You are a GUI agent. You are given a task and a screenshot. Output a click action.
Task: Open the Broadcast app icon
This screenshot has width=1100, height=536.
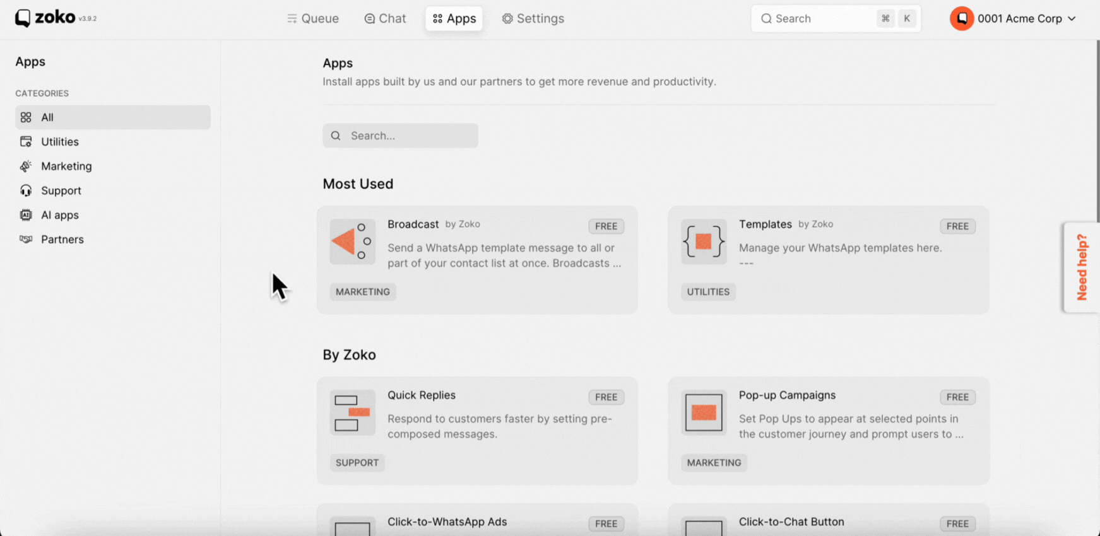(x=352, y=242)
